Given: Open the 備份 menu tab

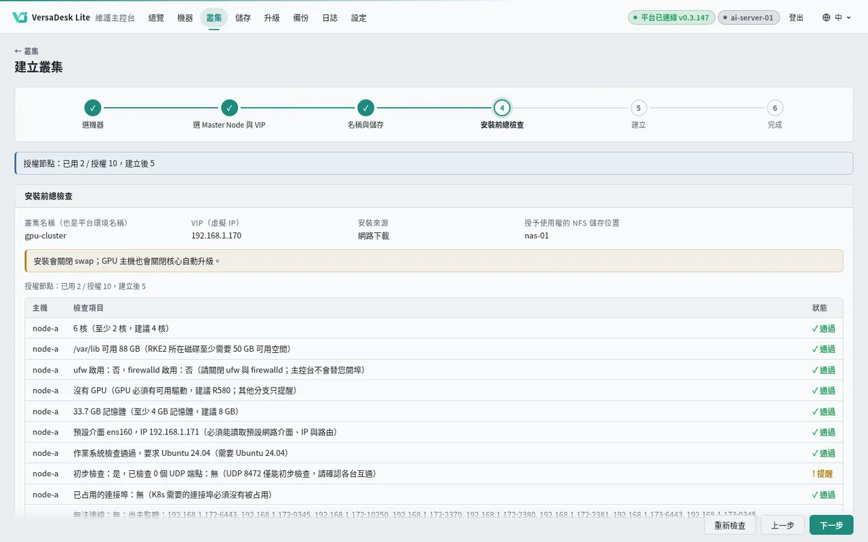Looking at the screenshot, I should pyautogui.click(x=301, y=18).
